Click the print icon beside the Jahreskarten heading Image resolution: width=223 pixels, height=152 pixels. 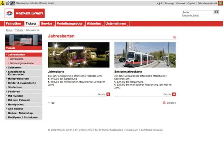click(174, 37)
